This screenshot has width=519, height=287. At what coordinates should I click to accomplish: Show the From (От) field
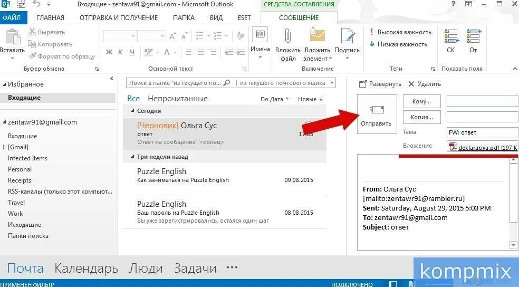[474, 41]
